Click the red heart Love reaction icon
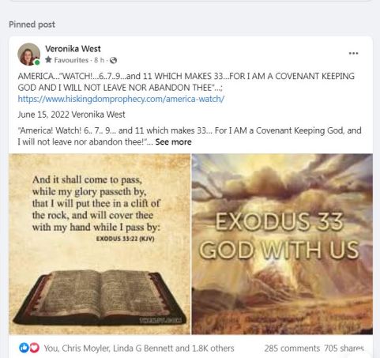The image size is (380, 358). (x=34, y=348)
